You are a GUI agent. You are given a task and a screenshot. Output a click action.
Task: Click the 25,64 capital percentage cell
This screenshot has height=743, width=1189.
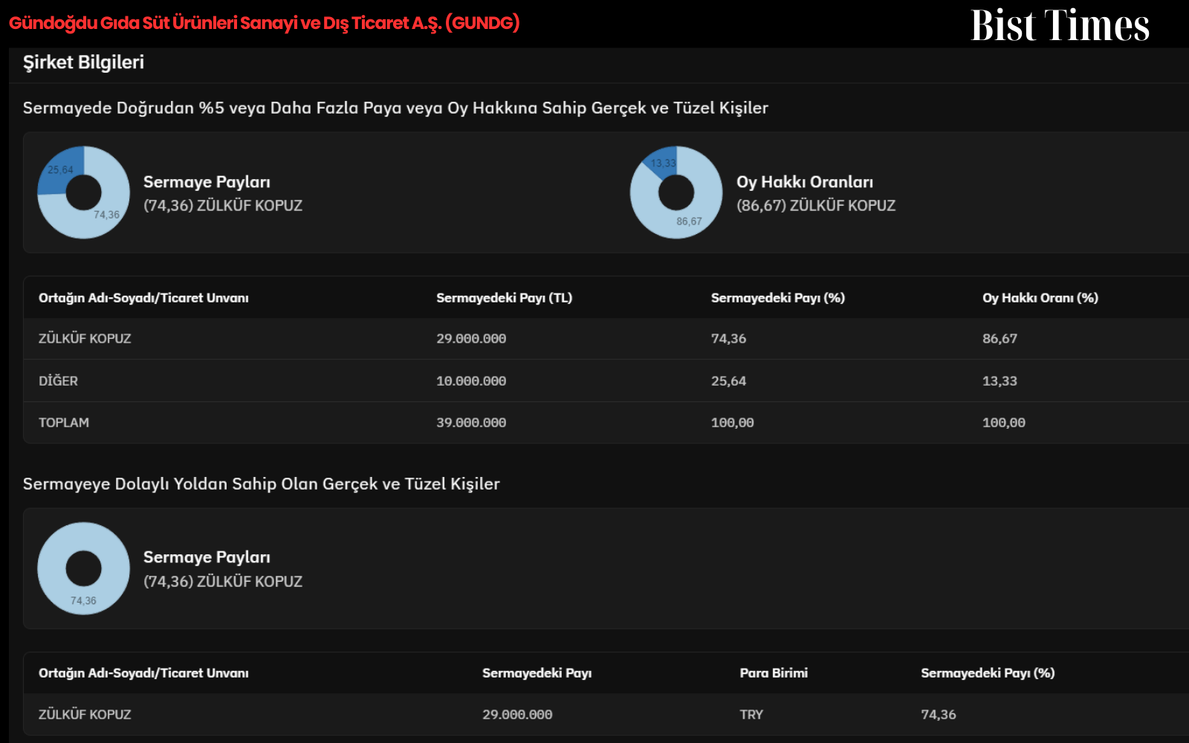[x=728, y=381]
